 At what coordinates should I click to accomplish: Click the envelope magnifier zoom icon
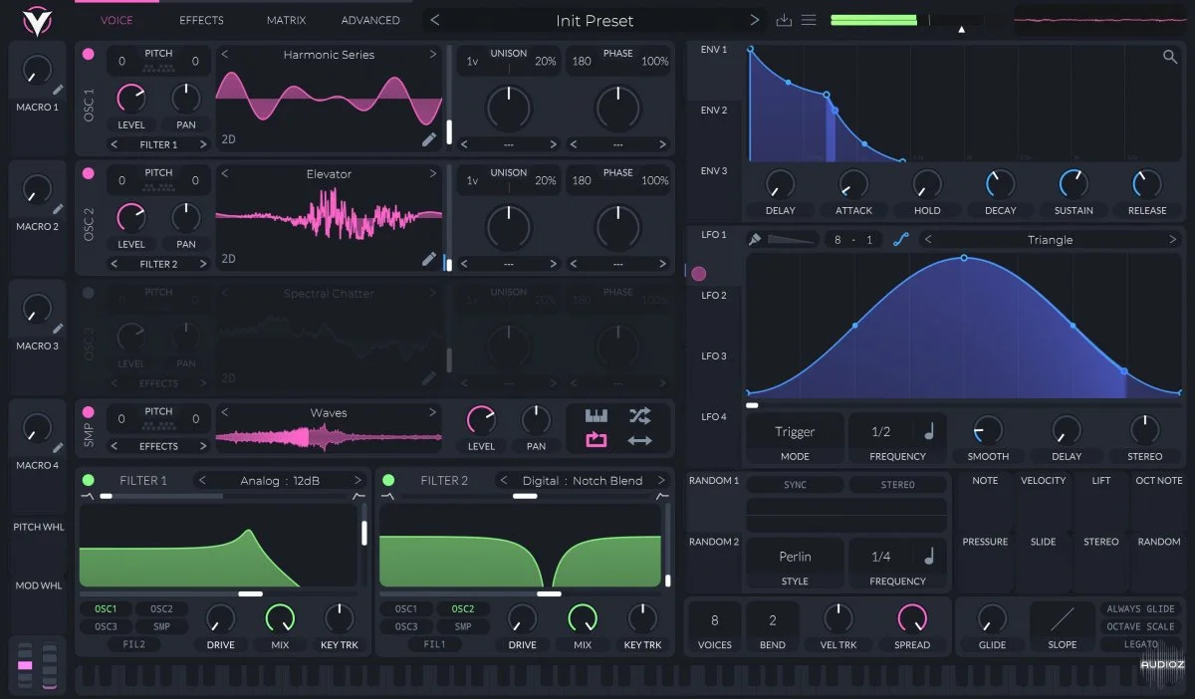(1170, 57)
